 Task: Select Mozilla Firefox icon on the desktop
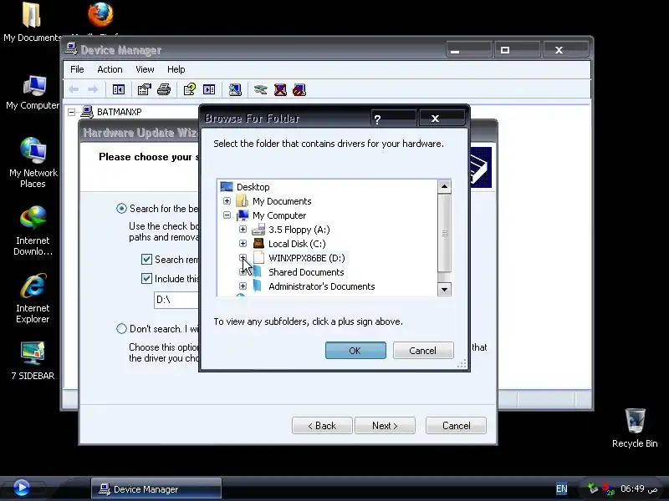click(x=100, y=17)
